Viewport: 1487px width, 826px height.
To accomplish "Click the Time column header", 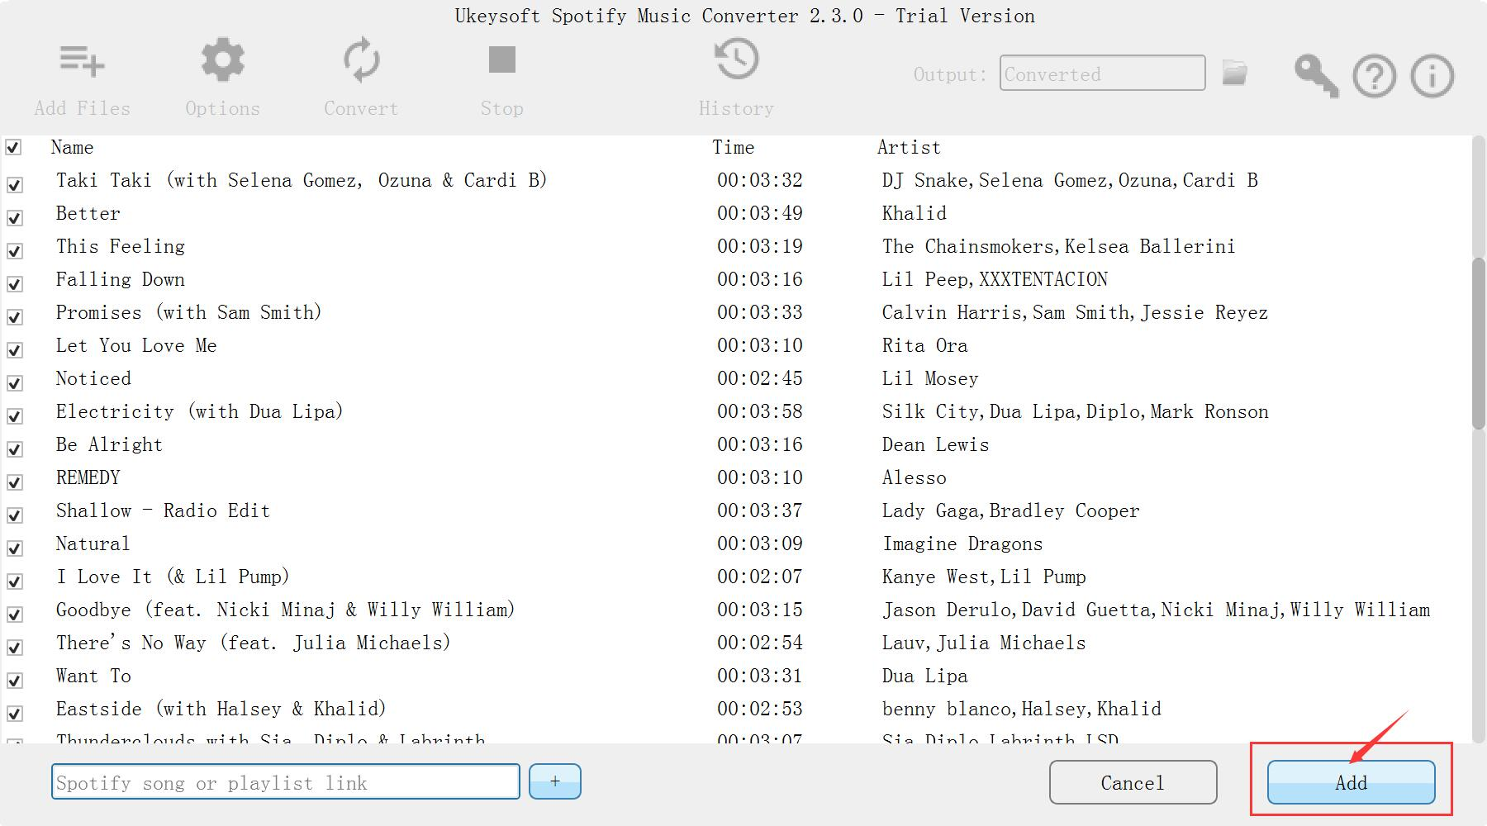I will 734,147.
